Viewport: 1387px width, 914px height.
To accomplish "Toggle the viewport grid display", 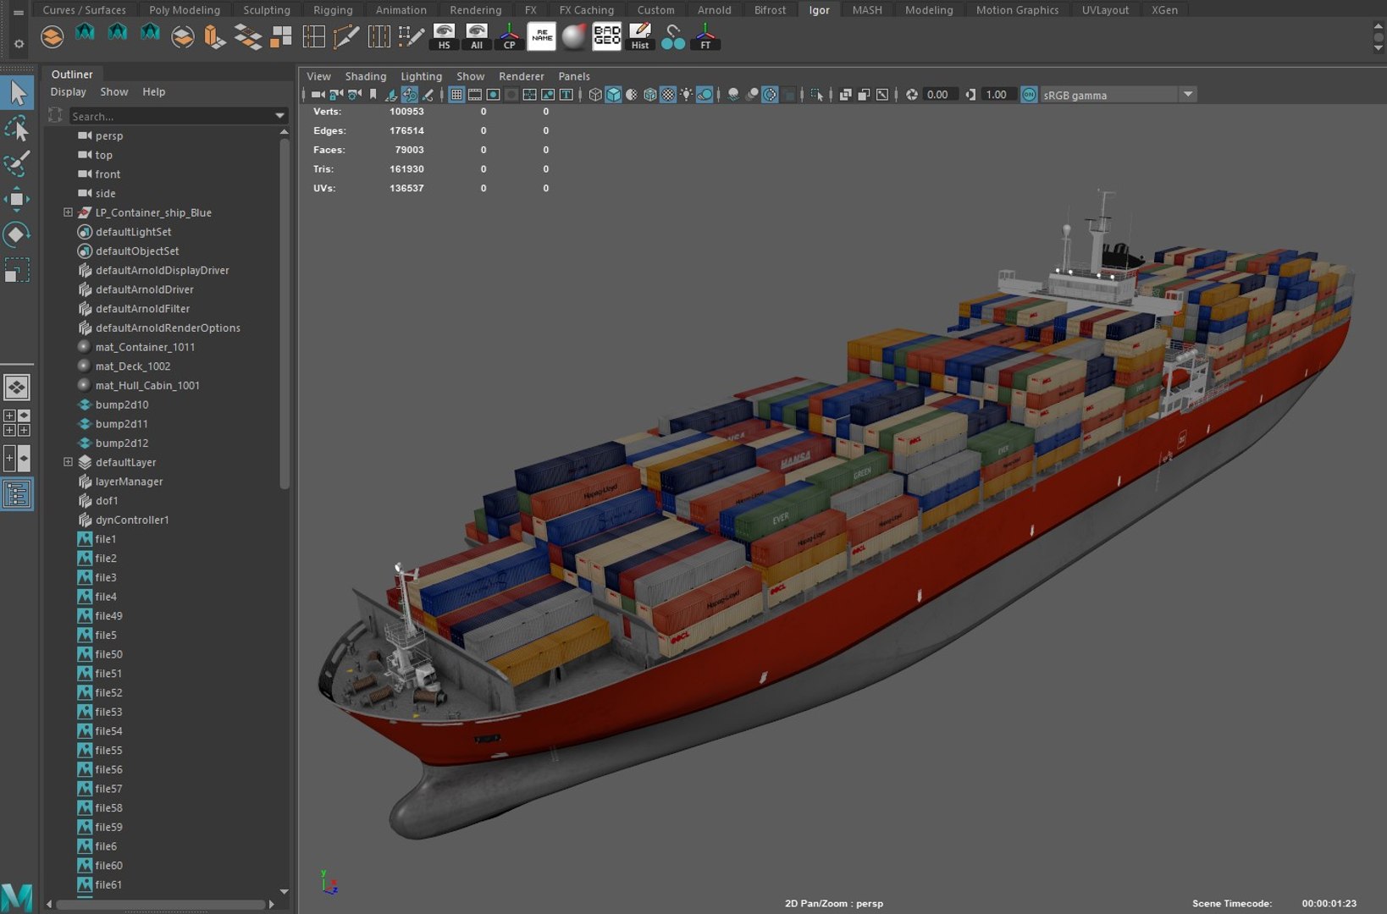I will (456, 95).
